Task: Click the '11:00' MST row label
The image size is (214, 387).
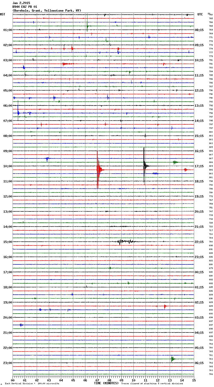Action: [8, 181]
